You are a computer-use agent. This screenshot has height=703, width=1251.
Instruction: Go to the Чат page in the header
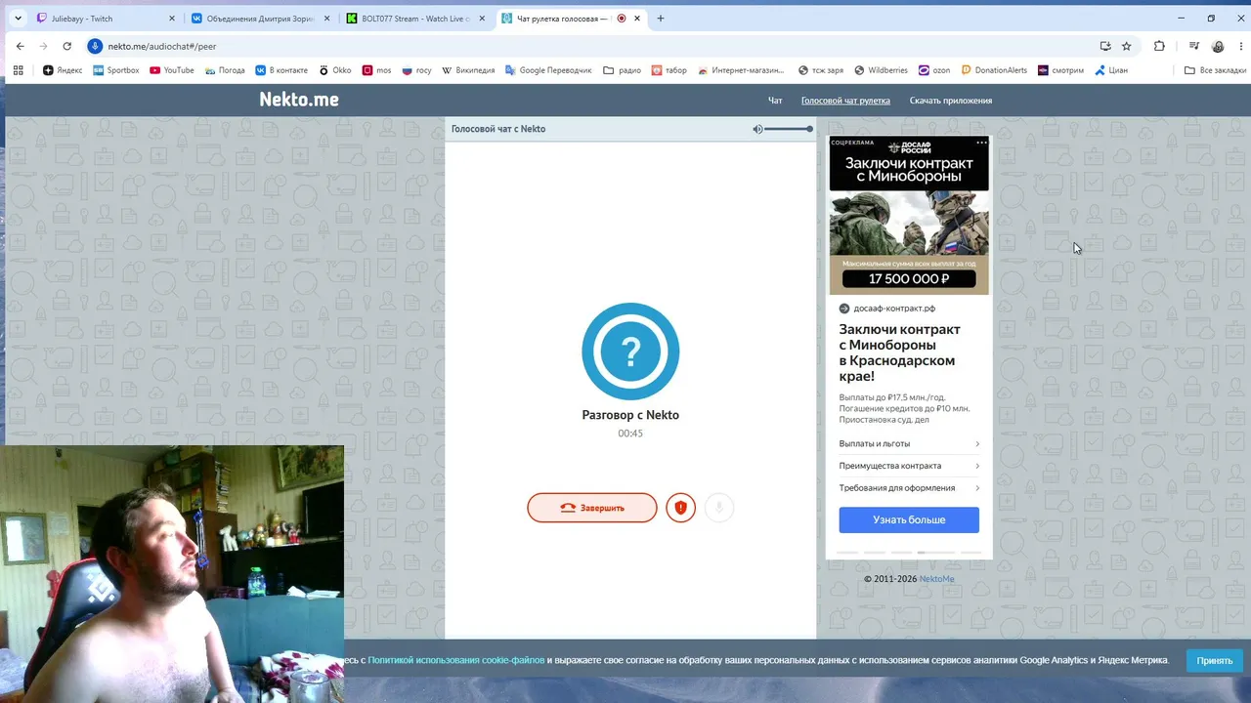pyautogui.click(x=775, y=101)
